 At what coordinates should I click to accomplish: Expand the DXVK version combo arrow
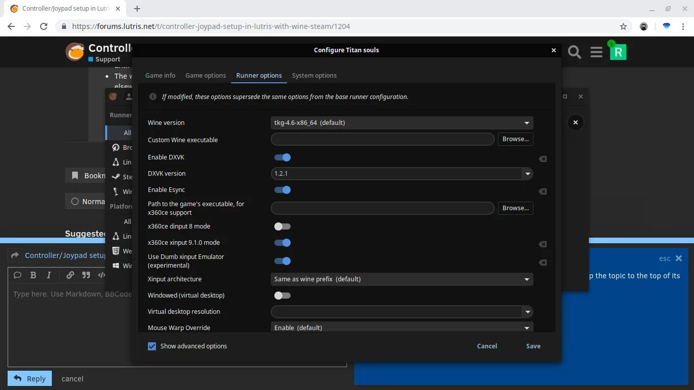point(527,174)
